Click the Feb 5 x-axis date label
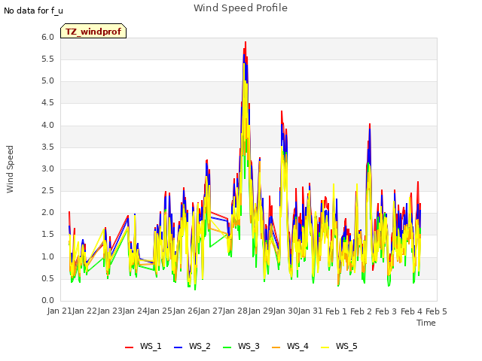482x361 pixels. pyautogui.click(x=436, y=311)
